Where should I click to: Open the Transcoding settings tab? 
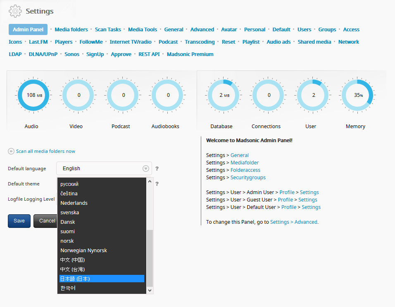200,42
